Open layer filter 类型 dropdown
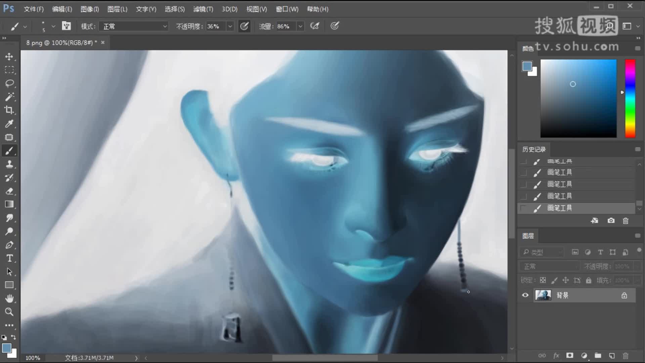Screen dimensions: 645x363 tap(542, 252)
